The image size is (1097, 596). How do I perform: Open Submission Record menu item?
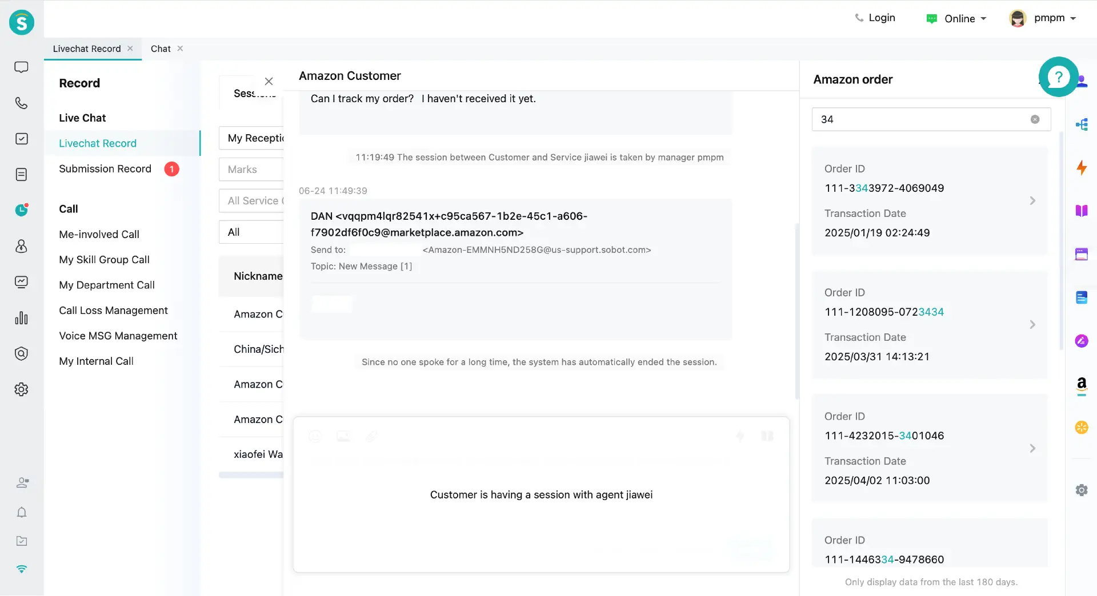(105, 169)
